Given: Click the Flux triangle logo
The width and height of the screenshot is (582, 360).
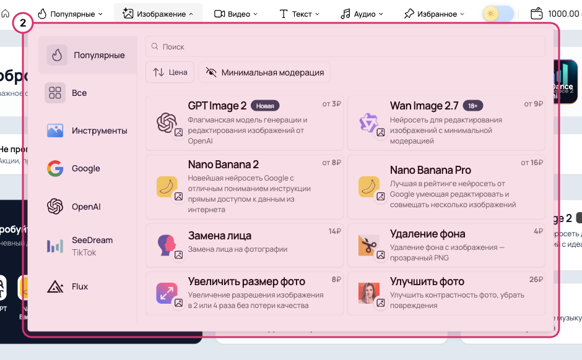Looking at the screenshot, I should coord(55,286).
